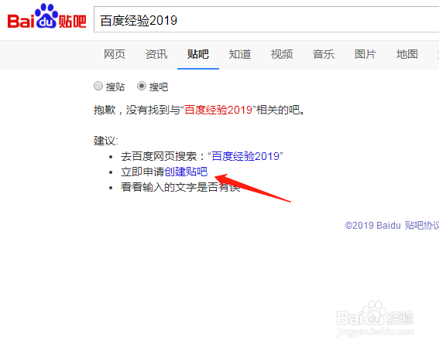The height and width of the screenshot is (347, 439).
Task: Click the Baidu Tieba logo
Action: tap(46, 16)
